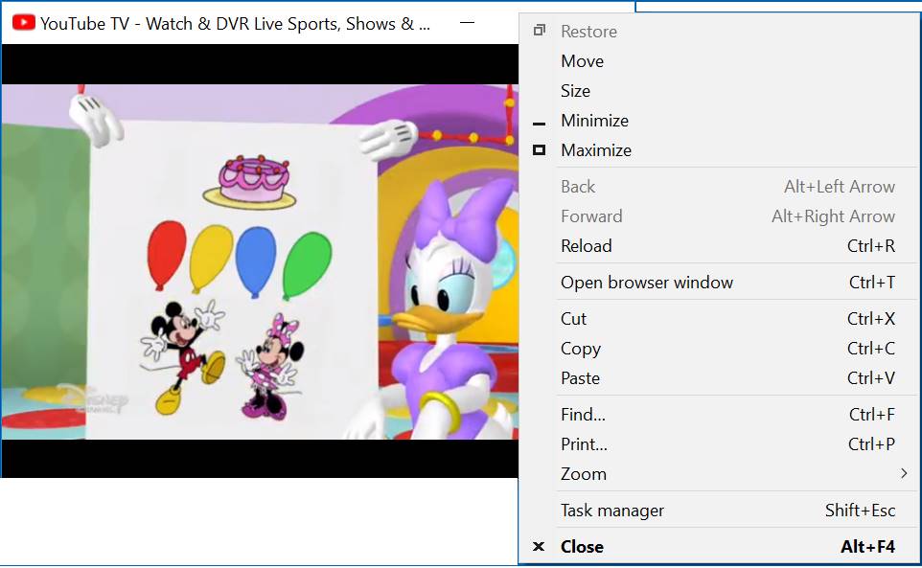Click the Alt+Right Arrow shortcut text
This screenshot has height=568, width=922.
(x=833, y=216)
